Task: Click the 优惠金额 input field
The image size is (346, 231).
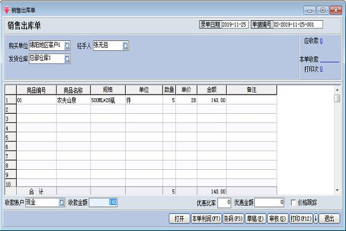Action: (x=269, y=203)
